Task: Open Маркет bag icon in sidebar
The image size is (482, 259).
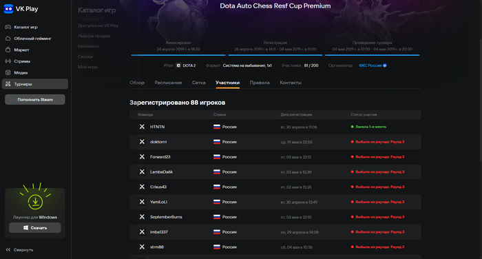Action: click(x=8, y=50)
